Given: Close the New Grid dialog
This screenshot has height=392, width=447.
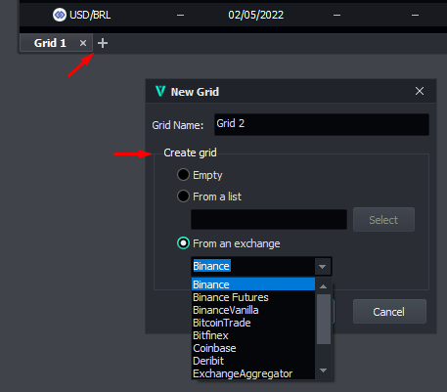Looking at the screenshot, I should [420, 91].
